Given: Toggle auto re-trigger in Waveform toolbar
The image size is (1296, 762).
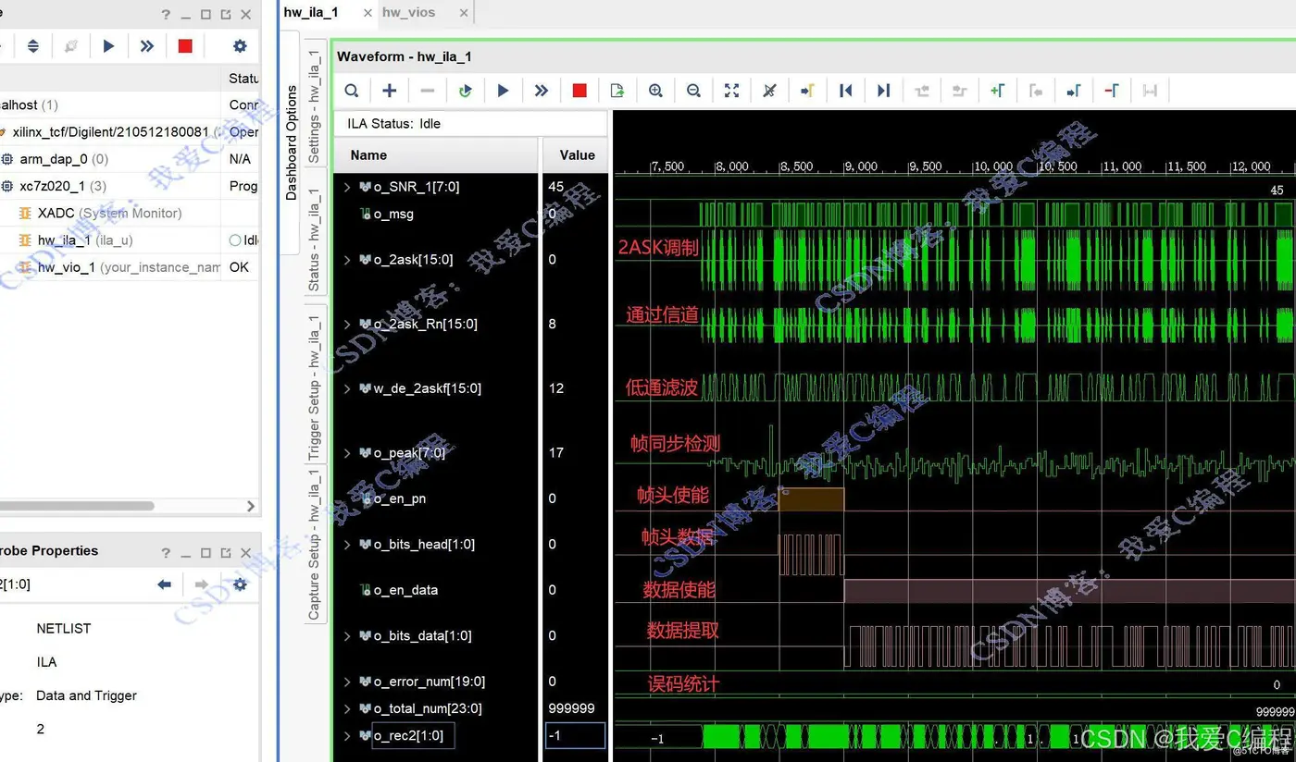Looking at the screenshot, I should (x=465, y=91).
